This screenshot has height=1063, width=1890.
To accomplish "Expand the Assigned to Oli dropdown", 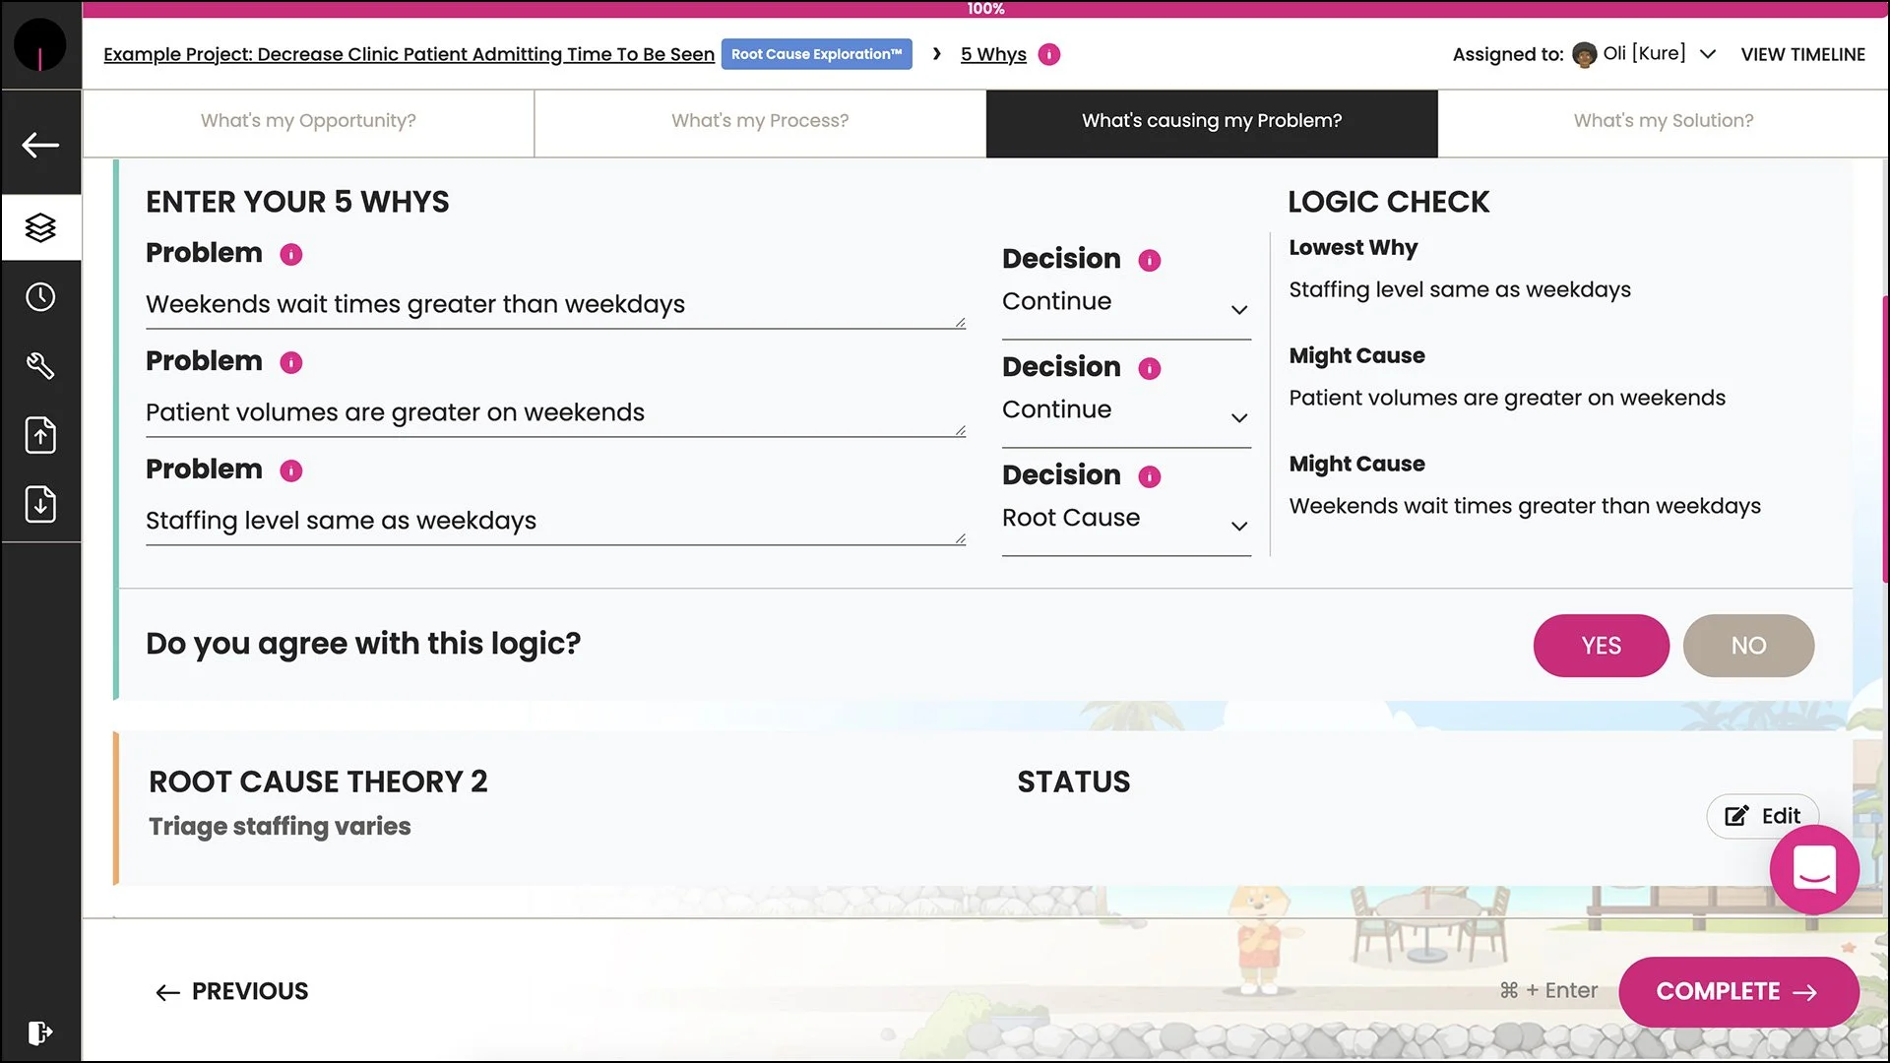I will [1708, 54].
